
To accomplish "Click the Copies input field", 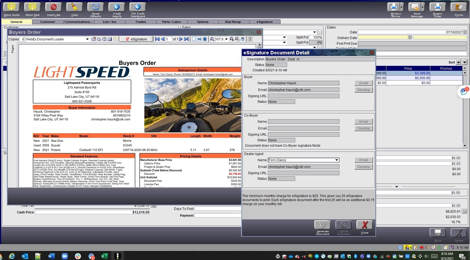I will tap(22, 39).
